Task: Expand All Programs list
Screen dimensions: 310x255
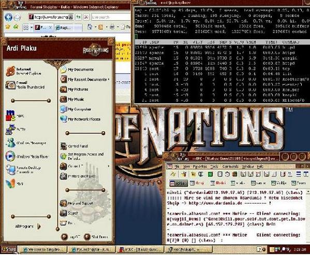Action: (x=28, y=227)
